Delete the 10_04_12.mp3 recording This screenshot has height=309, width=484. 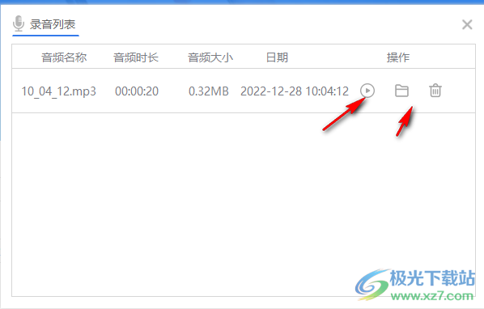tap(435, 91)
